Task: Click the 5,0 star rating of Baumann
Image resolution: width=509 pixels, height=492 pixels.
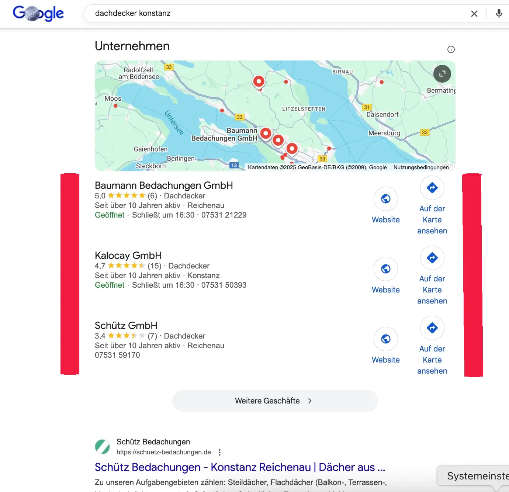Action: pyautogui.click(x=126, y=196)
